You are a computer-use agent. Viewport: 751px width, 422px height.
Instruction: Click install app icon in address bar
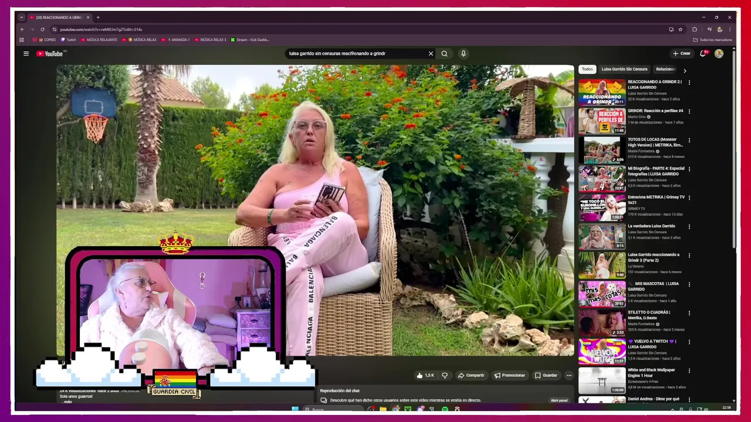671,29
